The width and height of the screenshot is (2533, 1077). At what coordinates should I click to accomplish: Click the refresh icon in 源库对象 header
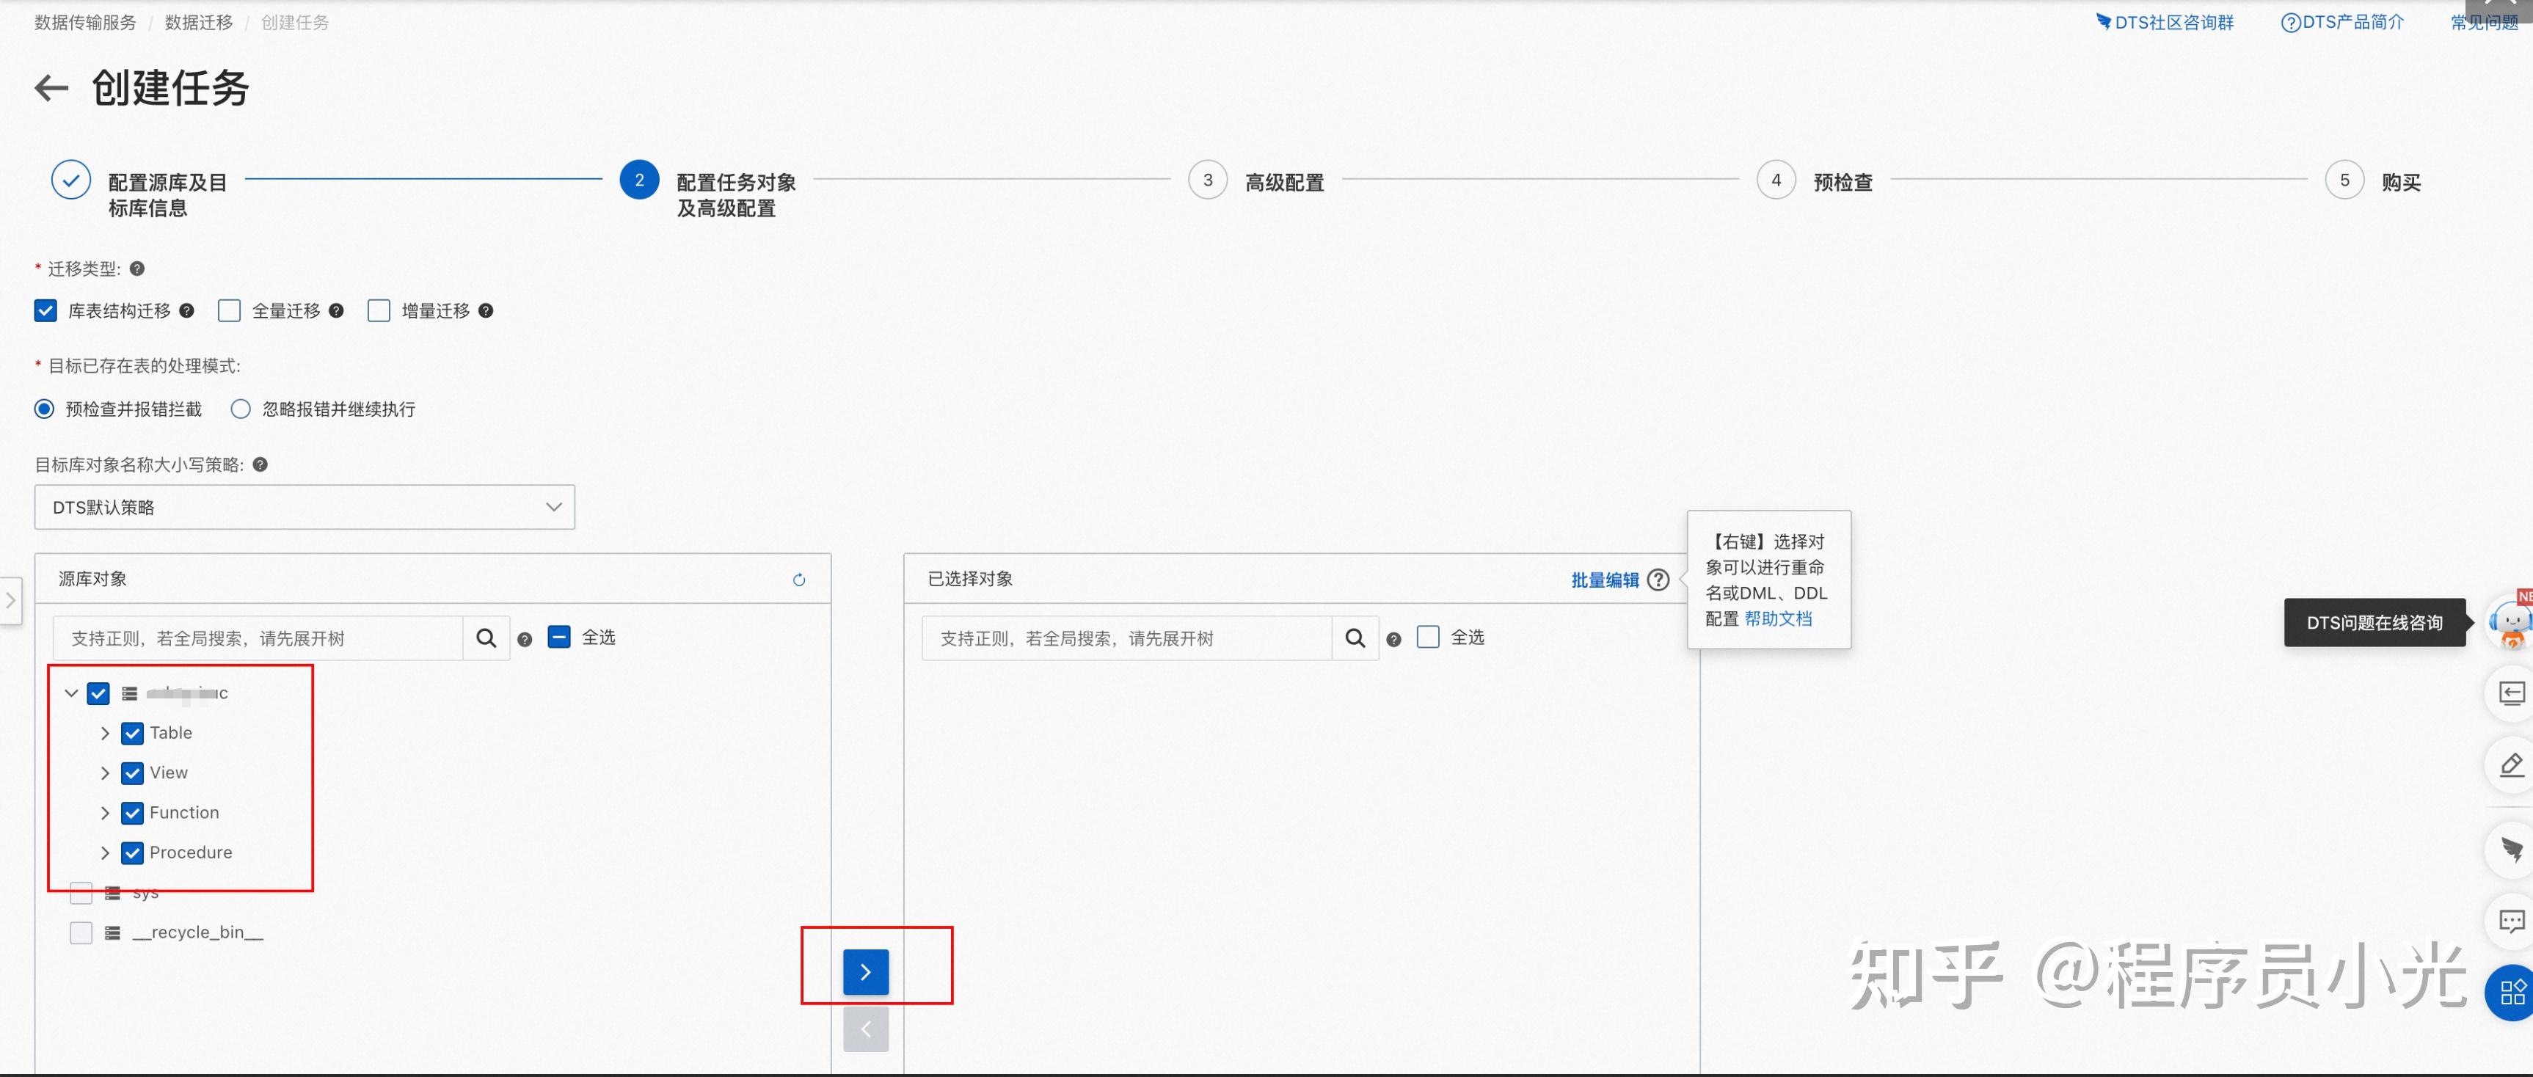(798, 580)
